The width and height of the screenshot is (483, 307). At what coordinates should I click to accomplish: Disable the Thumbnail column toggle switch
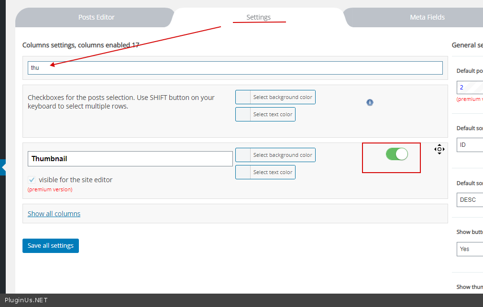point(396,154)
